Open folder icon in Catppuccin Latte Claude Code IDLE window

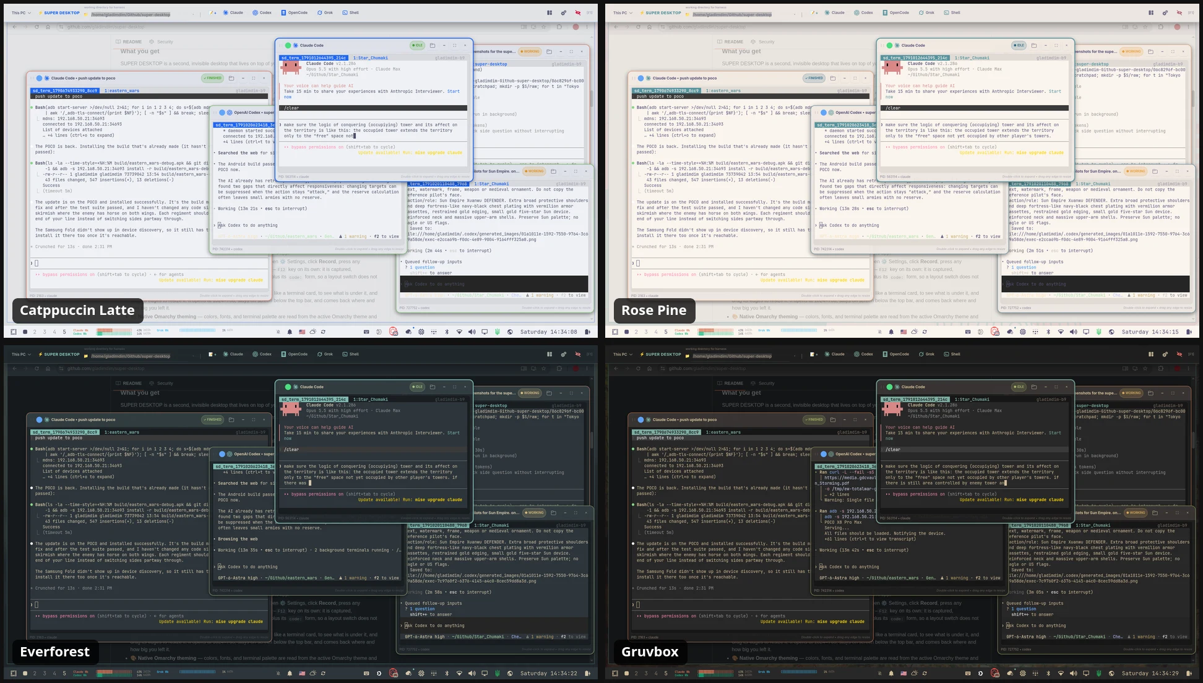pos(432,45)
